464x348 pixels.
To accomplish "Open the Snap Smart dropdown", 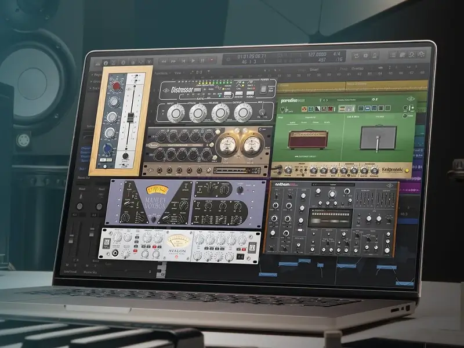I will 314,70.
